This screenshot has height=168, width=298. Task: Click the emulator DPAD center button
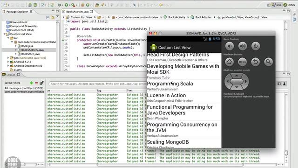(237, 82)
